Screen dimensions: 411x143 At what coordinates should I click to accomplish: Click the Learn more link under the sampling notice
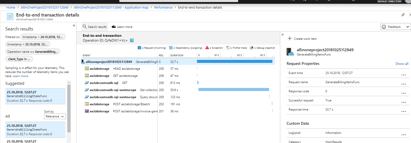(21, 76)
